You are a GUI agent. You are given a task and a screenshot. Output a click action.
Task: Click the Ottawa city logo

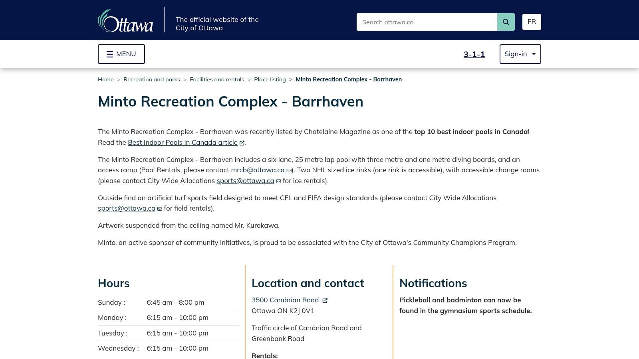click(125, 21)
